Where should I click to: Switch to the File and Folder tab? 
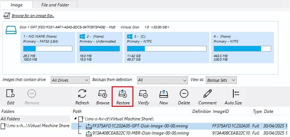(55, 5)
